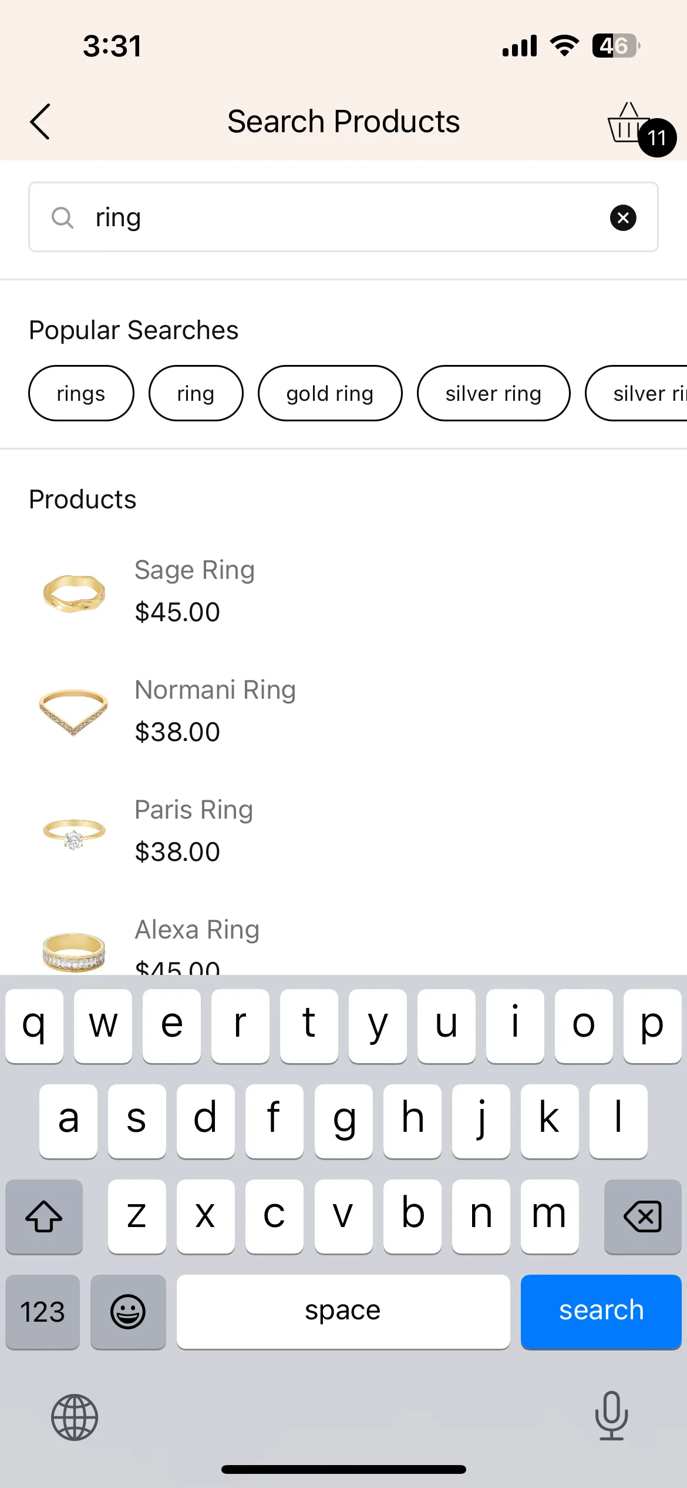This screenshot has height=1488, width=687.
Task: Start dictation with the microphone icon
Action: coord(611,1416)
